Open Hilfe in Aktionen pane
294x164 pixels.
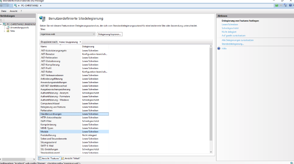coord(224,49)
